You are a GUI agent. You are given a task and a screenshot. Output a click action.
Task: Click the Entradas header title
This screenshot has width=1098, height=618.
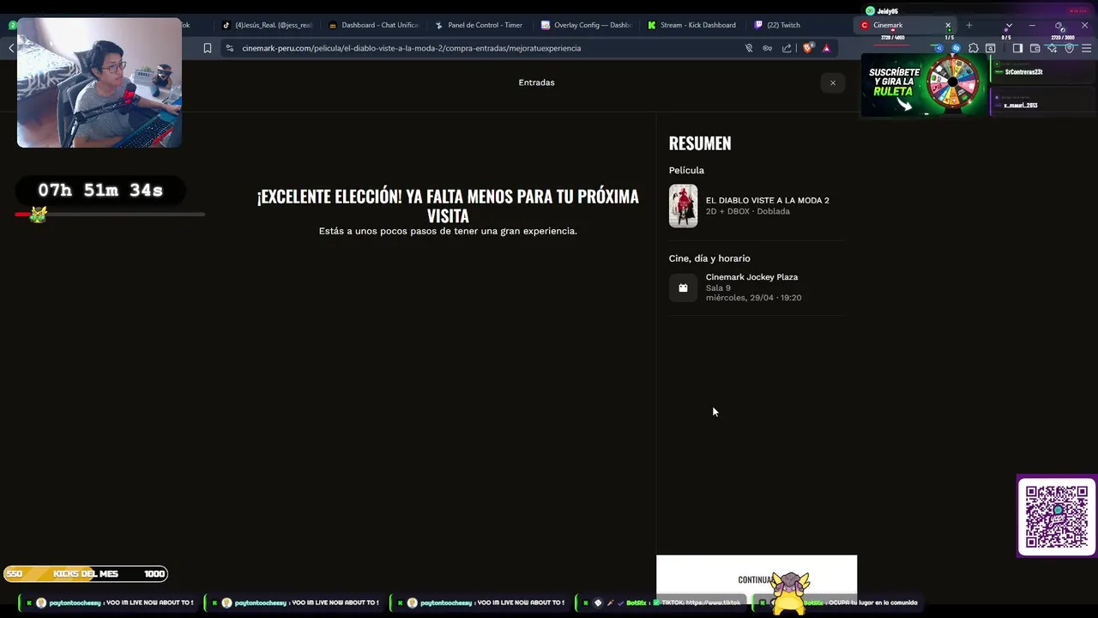(x=536, y=82)
